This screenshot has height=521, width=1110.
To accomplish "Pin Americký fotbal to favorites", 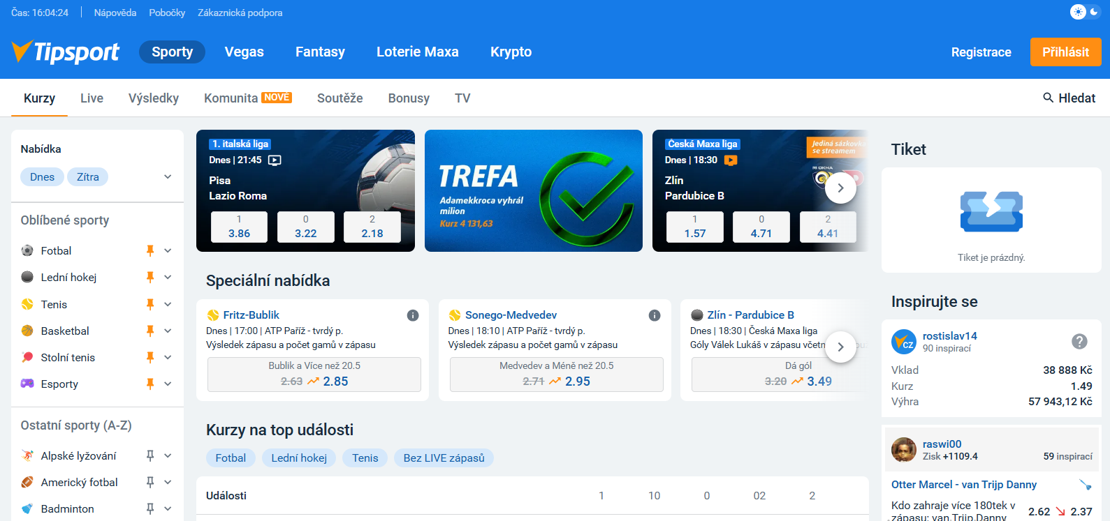I will click(x=149, y=482).
